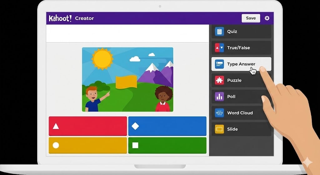Select the Poll bar chart icon

pyautogui.click(x=219, y=96)
